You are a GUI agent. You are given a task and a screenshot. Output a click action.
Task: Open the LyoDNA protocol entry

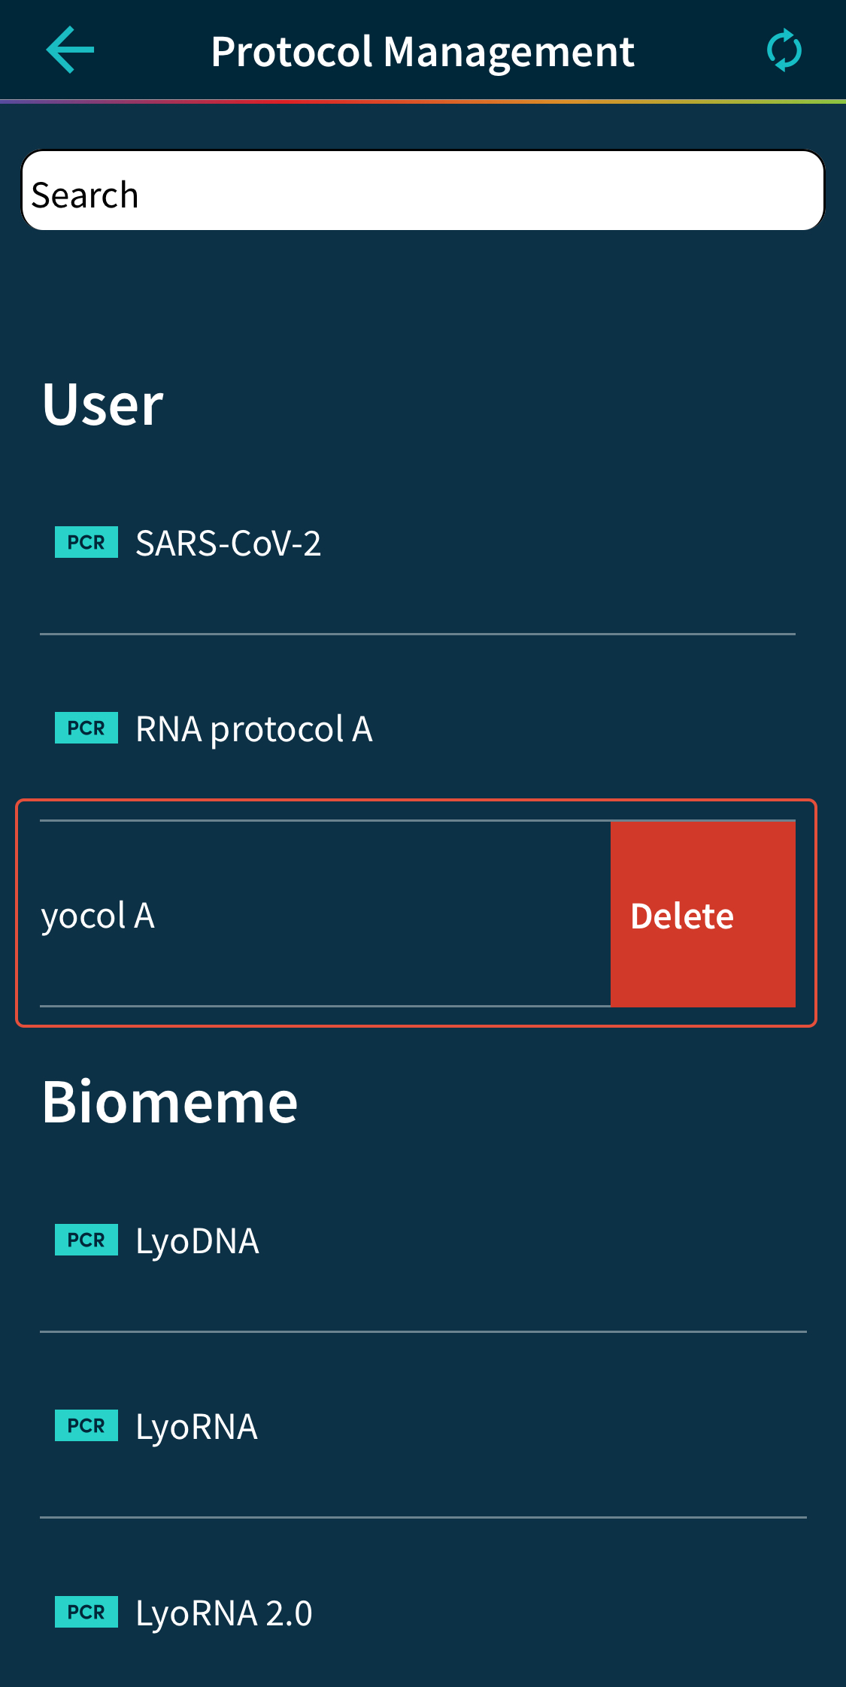[x=197, y=1241]
